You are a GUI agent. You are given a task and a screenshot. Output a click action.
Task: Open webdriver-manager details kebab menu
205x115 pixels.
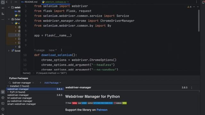(x=192, y=88)
